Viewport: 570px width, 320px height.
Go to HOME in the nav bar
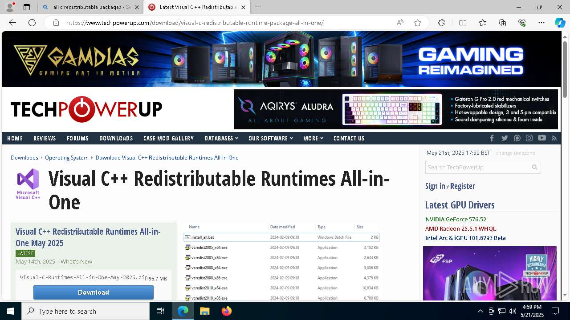coord(15,138)
